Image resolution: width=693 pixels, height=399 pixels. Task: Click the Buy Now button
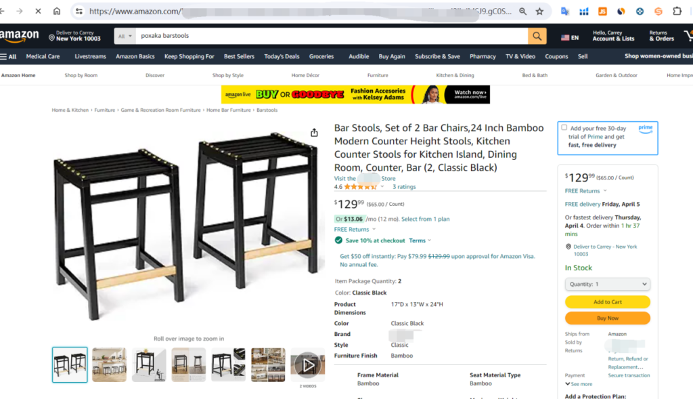607,318
